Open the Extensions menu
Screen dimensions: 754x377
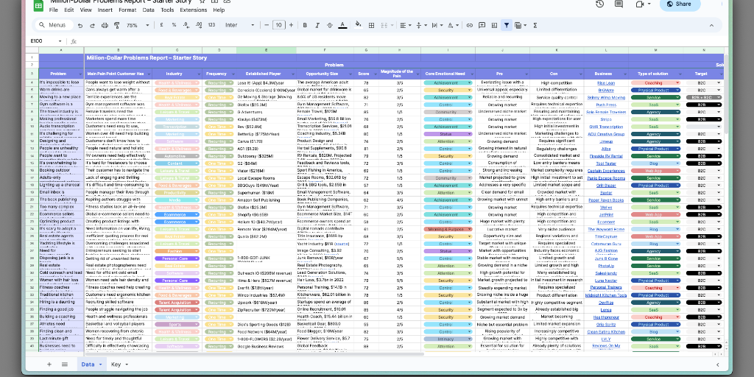coord(194,10)
